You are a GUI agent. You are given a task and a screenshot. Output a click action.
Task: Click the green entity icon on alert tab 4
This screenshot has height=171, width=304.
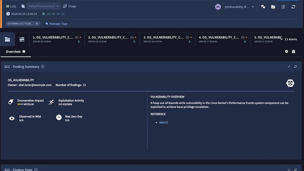(245, 41)
